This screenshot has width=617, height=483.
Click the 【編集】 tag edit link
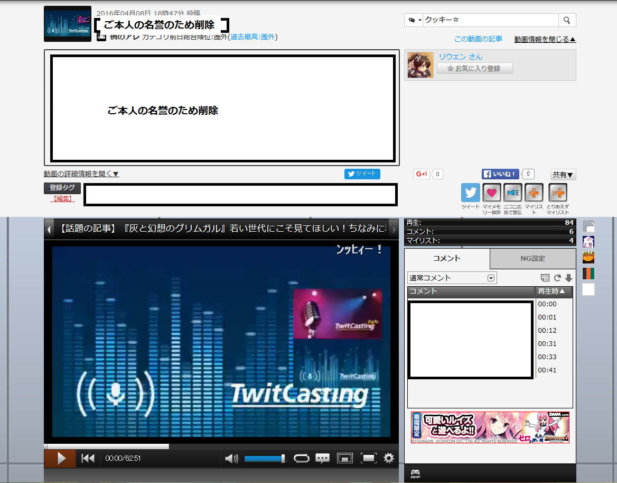click(62, 199)
